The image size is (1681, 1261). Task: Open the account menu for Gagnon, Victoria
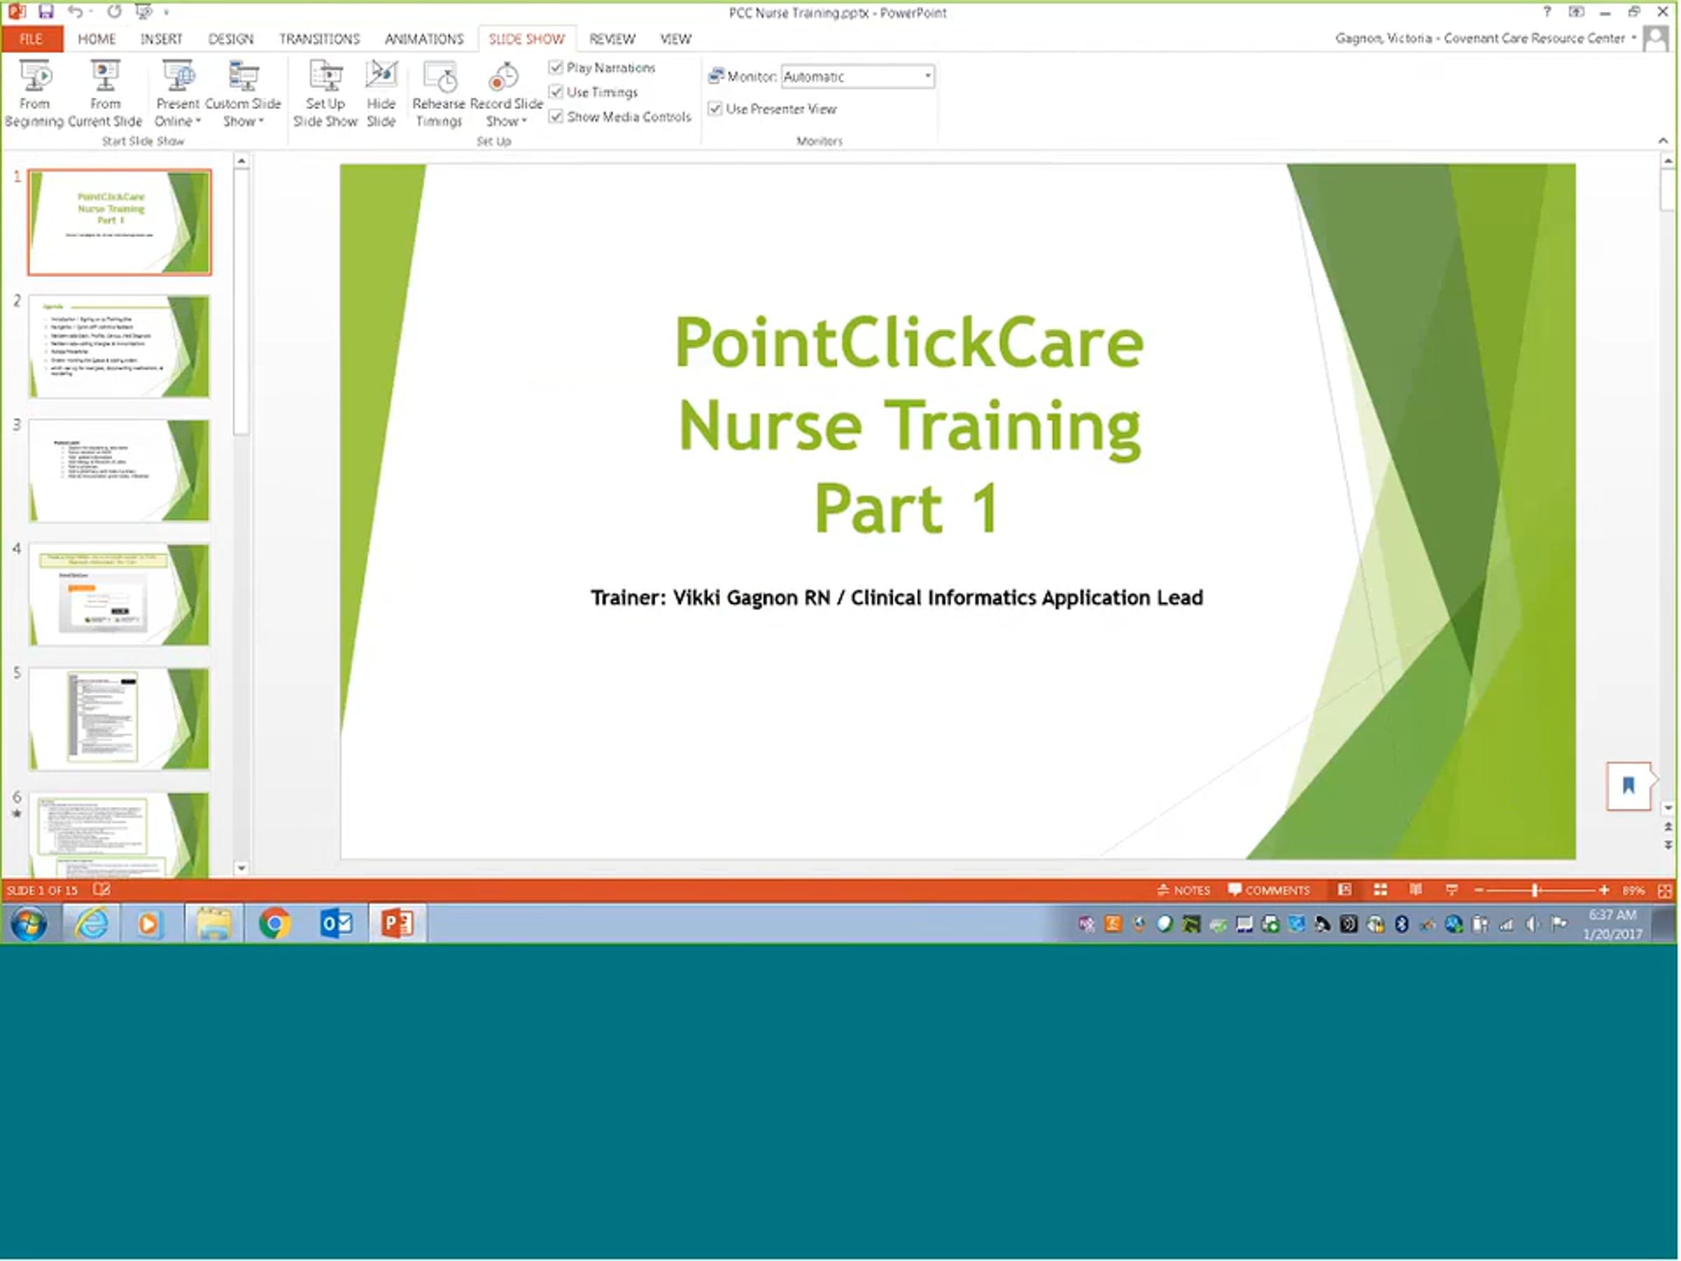(1485, 38)
